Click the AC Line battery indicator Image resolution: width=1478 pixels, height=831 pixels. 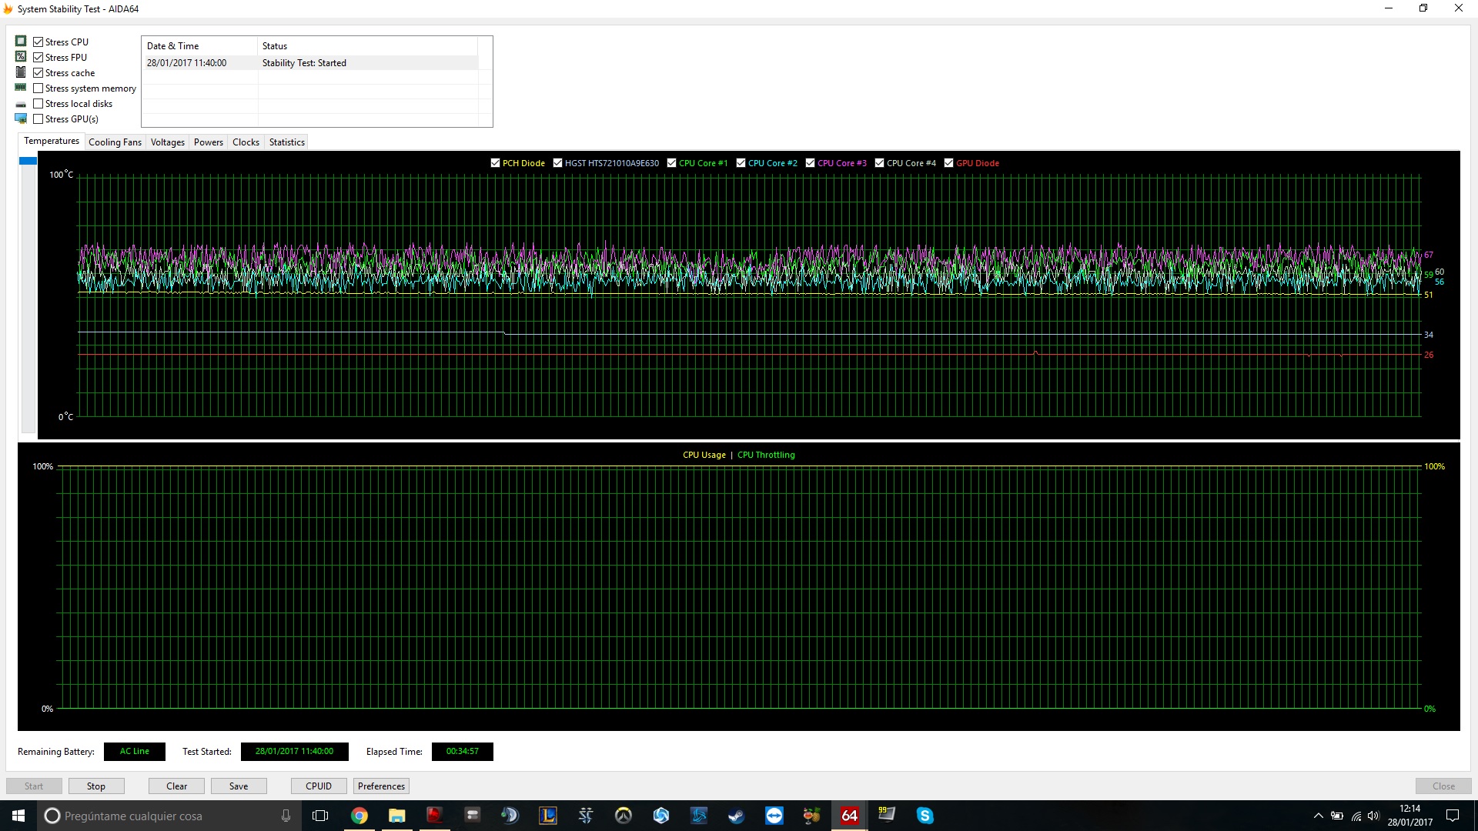click(x=135, y=751)
